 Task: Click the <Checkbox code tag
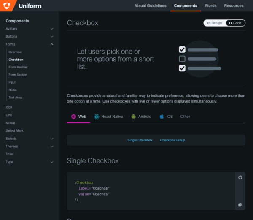84,182
